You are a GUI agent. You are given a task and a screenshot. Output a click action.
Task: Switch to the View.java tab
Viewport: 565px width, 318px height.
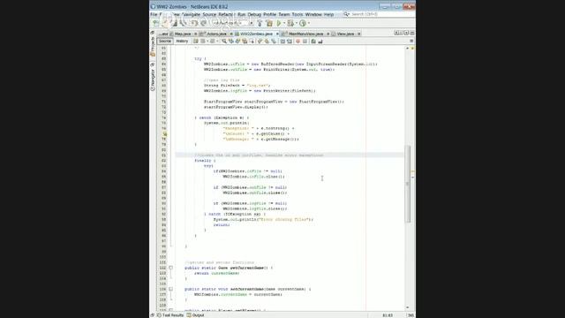pos(345,34)
